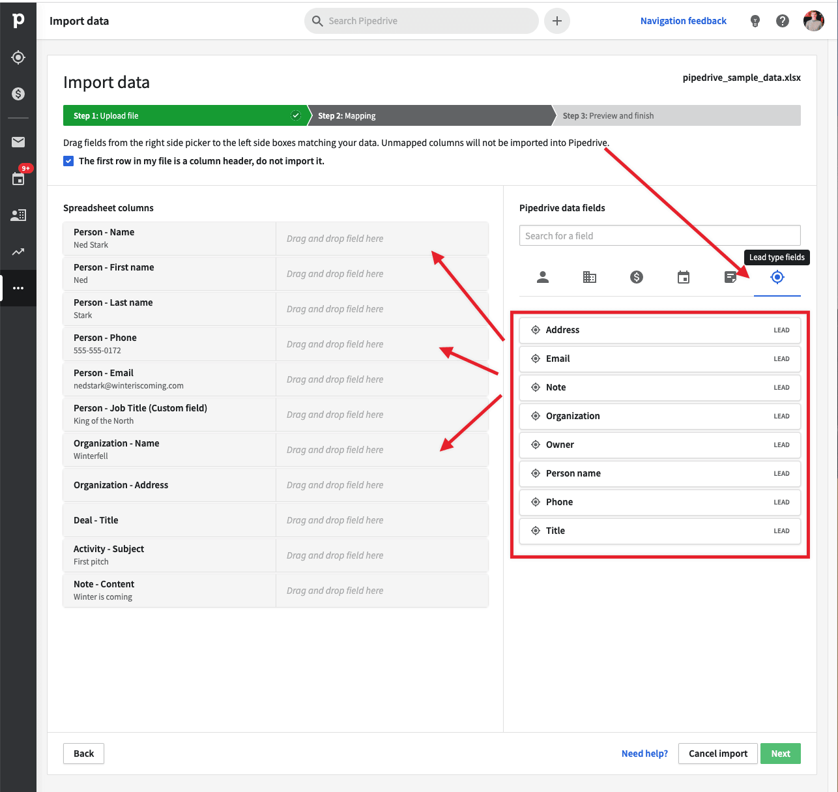
Task: Click the quick add plus button
Action: pos(557,21)
